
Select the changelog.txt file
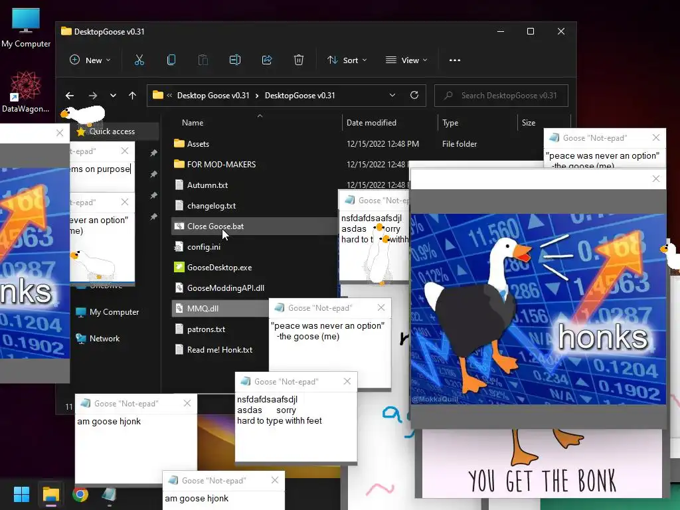click(211, 206)
